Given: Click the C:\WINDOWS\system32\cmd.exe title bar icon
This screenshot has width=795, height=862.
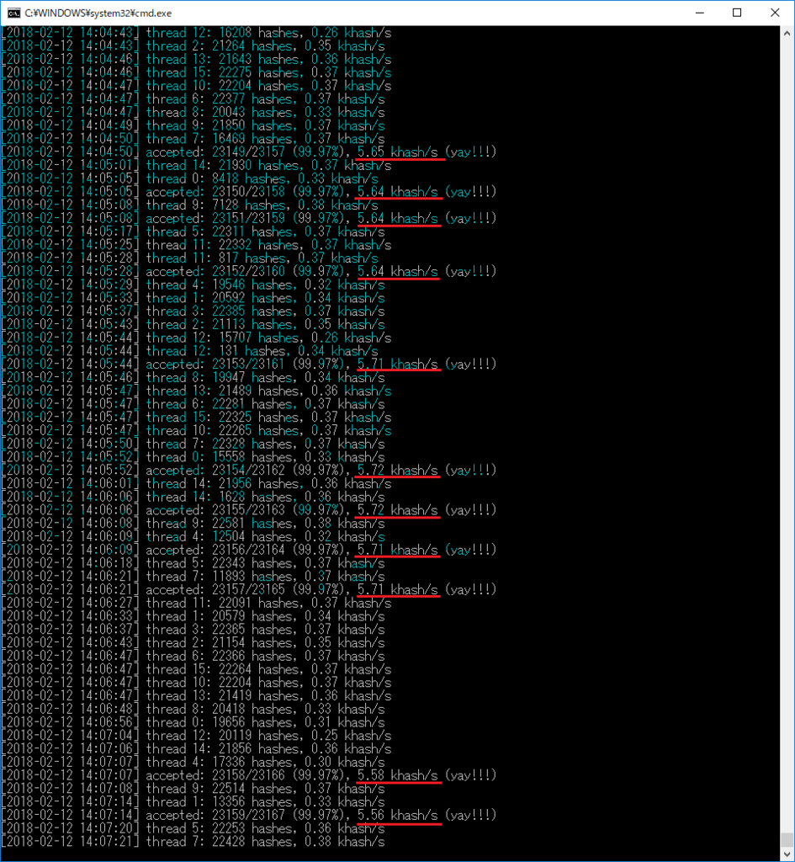Looking at the screenshot, I should 14,13.
